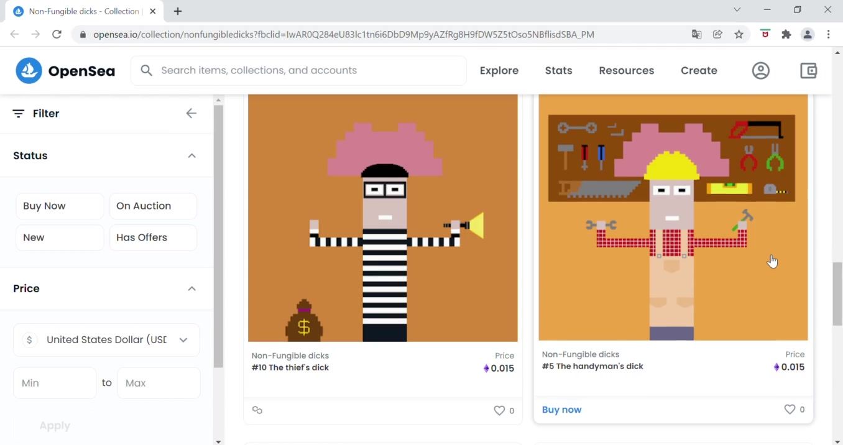Click the Min price input field

pos(55,383)
